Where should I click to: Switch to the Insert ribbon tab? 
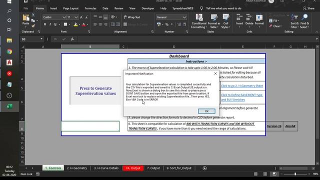[53, 8]
